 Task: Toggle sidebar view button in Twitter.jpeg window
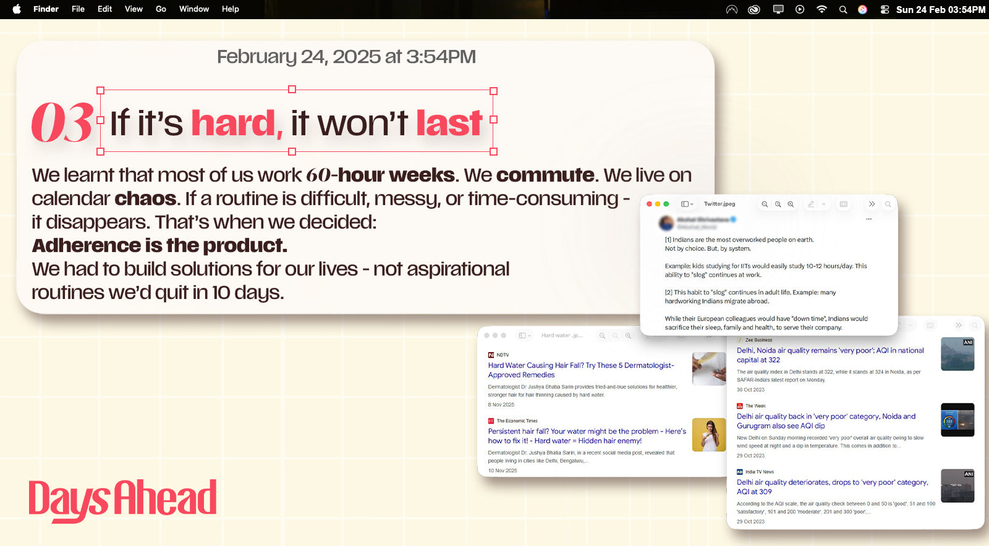tap(687, 204)
